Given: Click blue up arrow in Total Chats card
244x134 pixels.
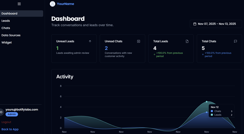Looking at the screenshot, I should tap(203, 54).
